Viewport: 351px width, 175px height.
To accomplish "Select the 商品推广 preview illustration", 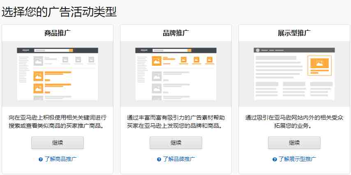I will (58, 74).
